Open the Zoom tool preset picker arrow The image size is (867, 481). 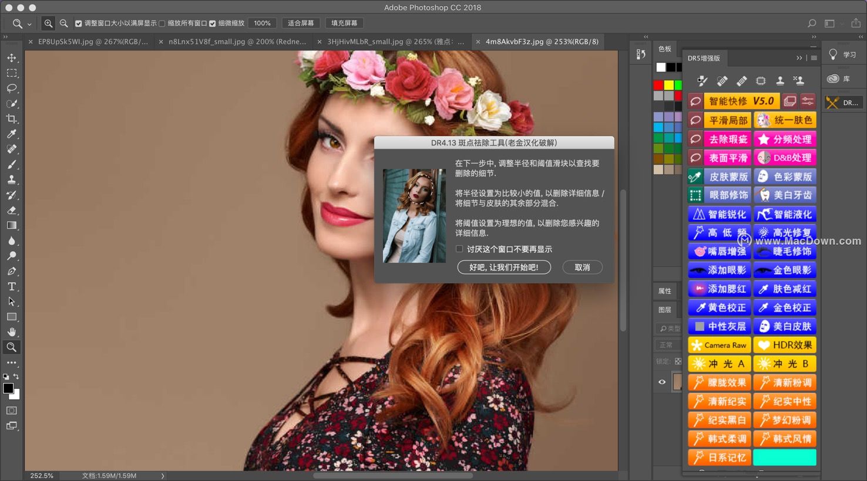point(29,24)
